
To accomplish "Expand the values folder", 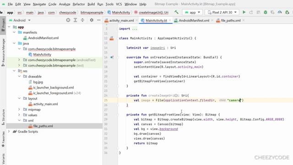I will coord(19,115).
